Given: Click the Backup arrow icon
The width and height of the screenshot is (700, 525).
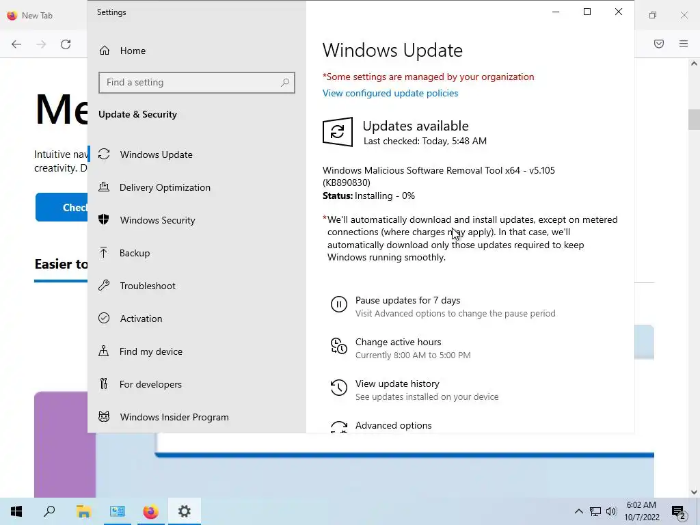Looking at the screenshot, I should point(104,253).
